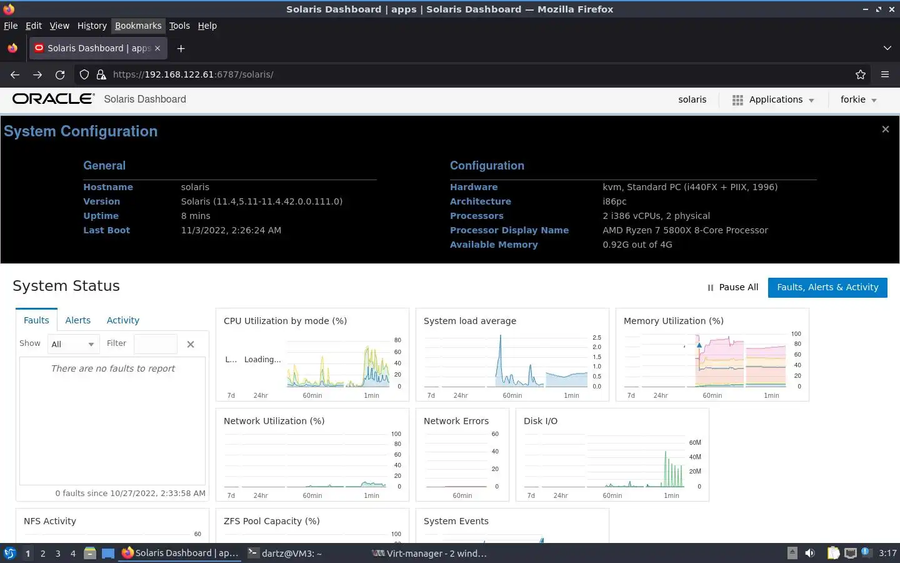Viewport: 900px width, 563px height.
Task: Click the taskbar clock showing 3:17
Action: pyautogui.click(x=887, y=553)
